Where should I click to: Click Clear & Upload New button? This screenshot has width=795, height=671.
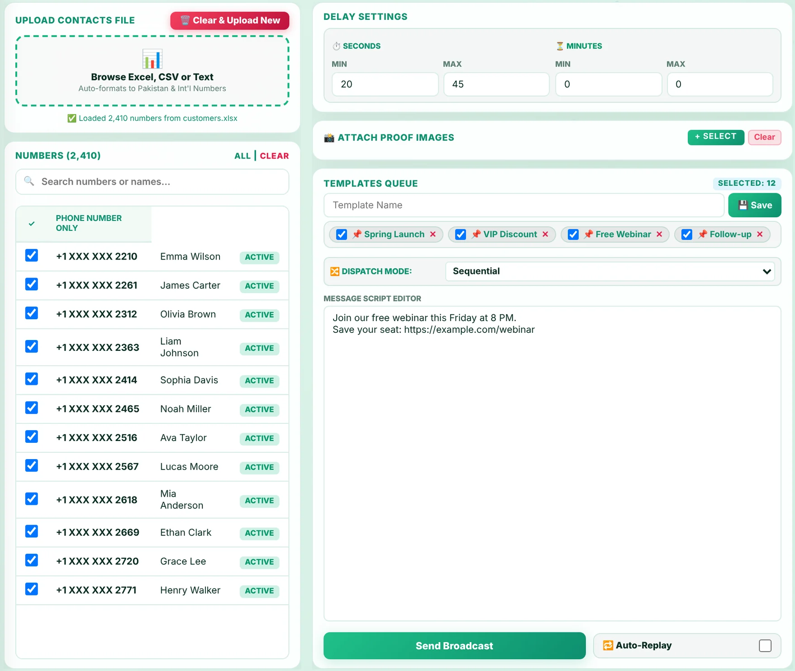click(x=230, y=20)
